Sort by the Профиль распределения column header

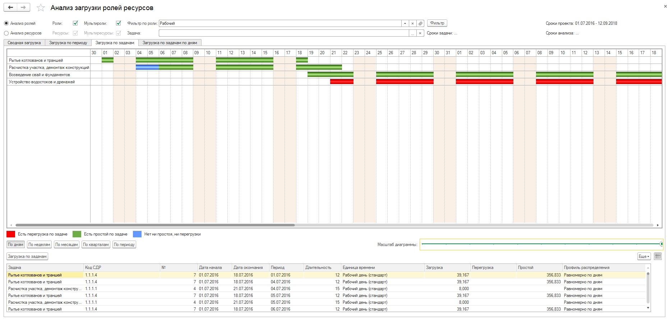(604, 267)
